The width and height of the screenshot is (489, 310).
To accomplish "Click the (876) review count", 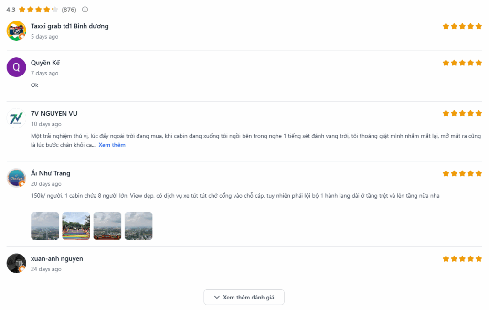I will pos(69,10).
